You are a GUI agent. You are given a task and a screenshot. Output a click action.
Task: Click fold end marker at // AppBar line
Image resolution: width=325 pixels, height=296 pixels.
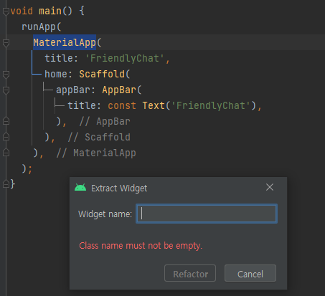(x=6, y=121)
